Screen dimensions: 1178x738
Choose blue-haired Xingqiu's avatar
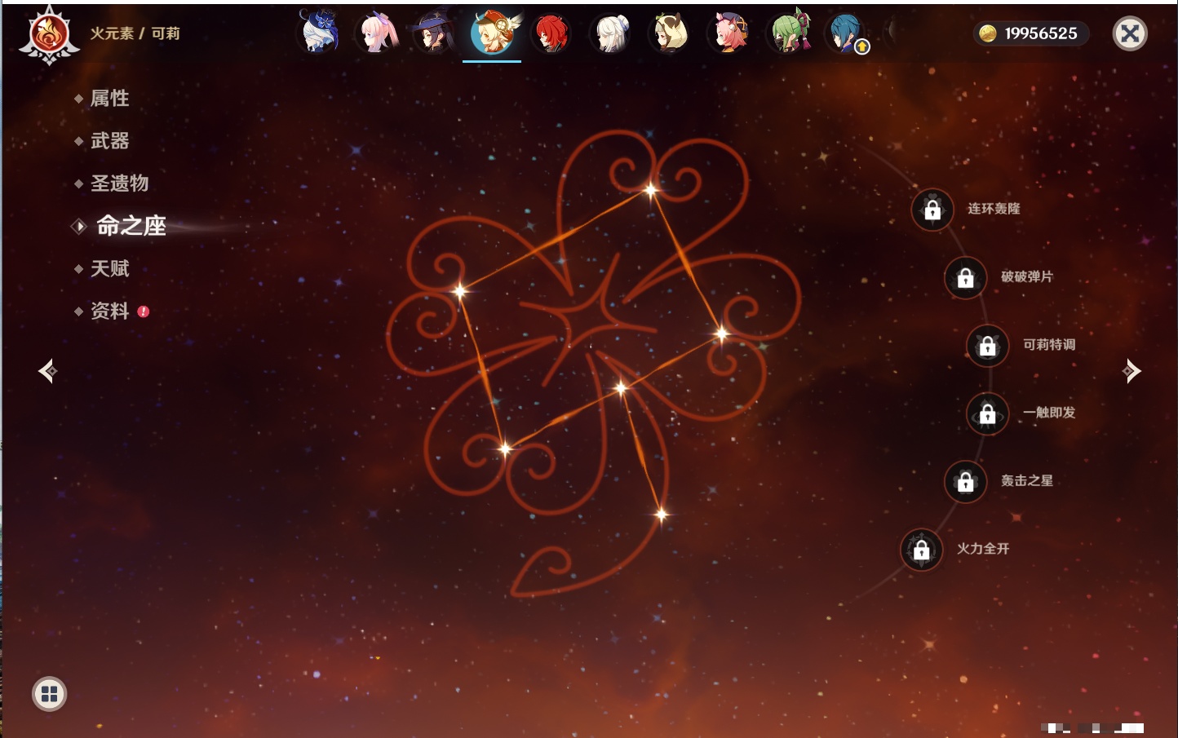845,33
